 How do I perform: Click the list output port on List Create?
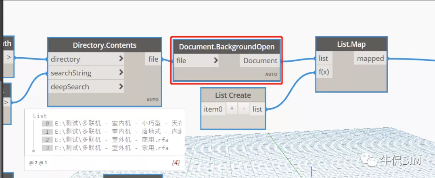coord(257,109)
